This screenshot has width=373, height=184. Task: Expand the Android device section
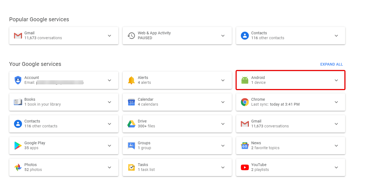point(336,80)
